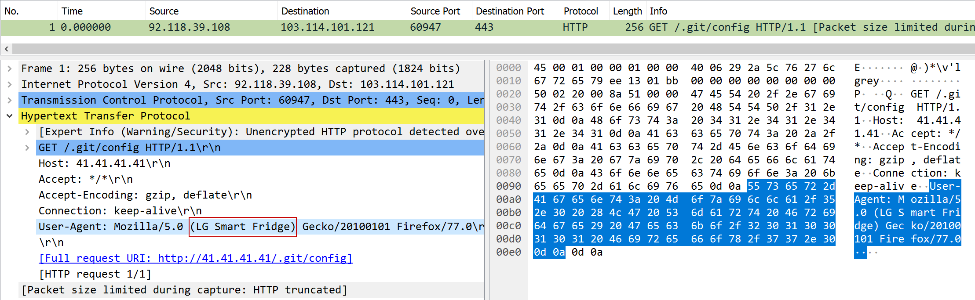Click the Info column header
Image resolution: width=975 pixels, height=300 pixels.
(x=658, y=11)
